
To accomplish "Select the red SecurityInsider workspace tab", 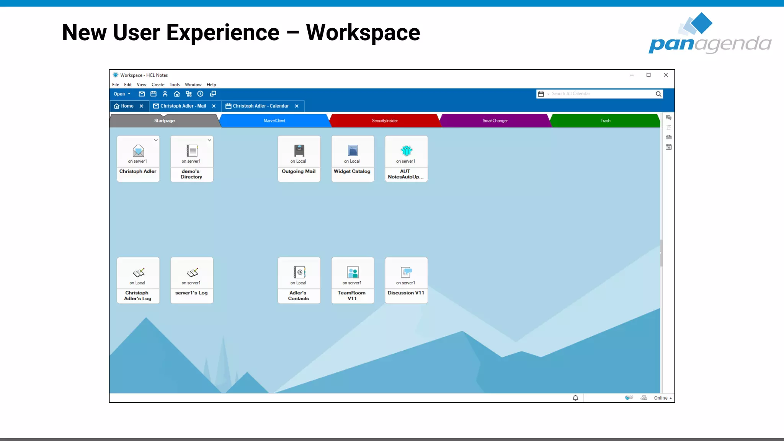I will click(385, 121).
